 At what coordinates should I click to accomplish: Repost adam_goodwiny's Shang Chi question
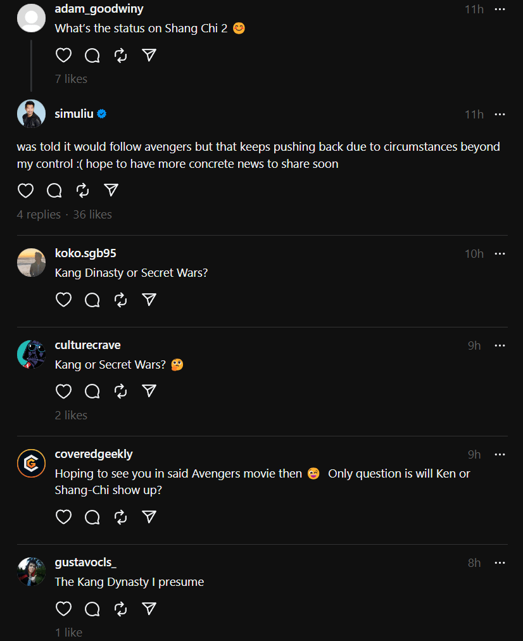121,56
